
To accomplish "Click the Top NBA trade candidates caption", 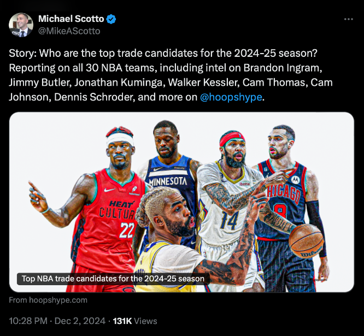I will [113, 279].
